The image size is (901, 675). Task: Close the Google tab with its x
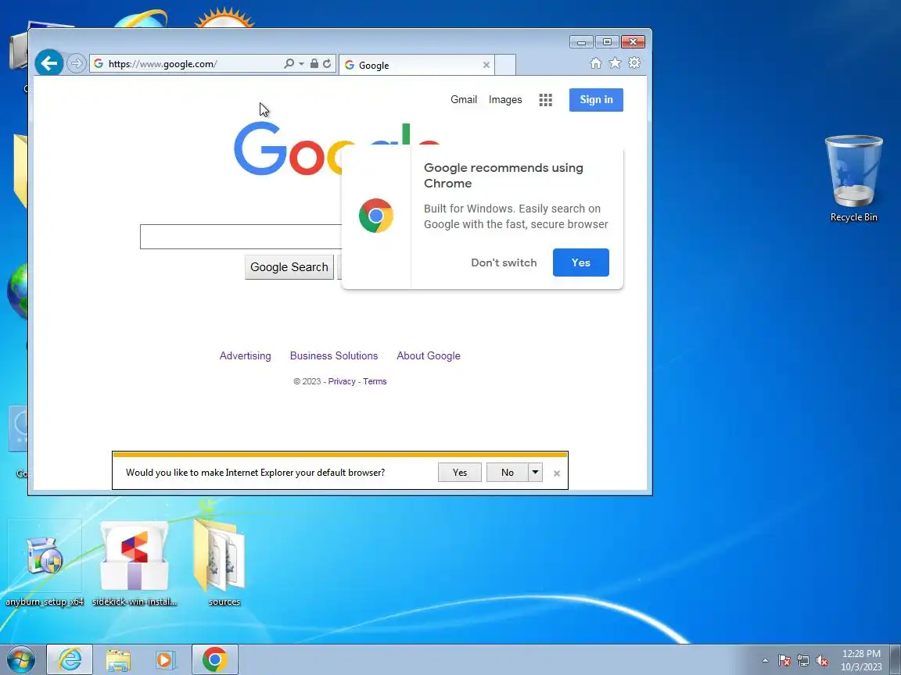486,65
